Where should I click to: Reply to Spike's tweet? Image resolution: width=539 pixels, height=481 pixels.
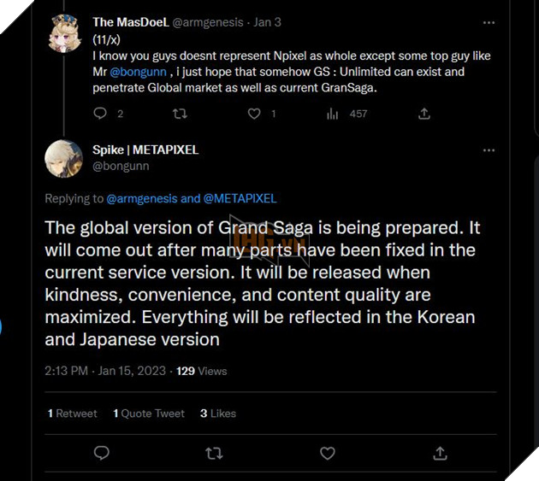[x=101, y=452]
